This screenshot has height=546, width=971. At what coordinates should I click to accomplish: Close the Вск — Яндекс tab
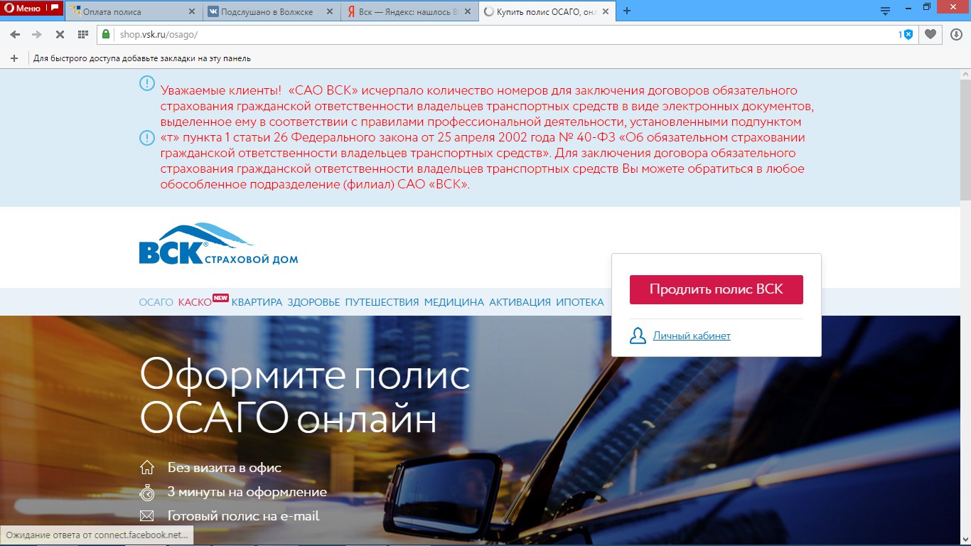coord(468,12)
